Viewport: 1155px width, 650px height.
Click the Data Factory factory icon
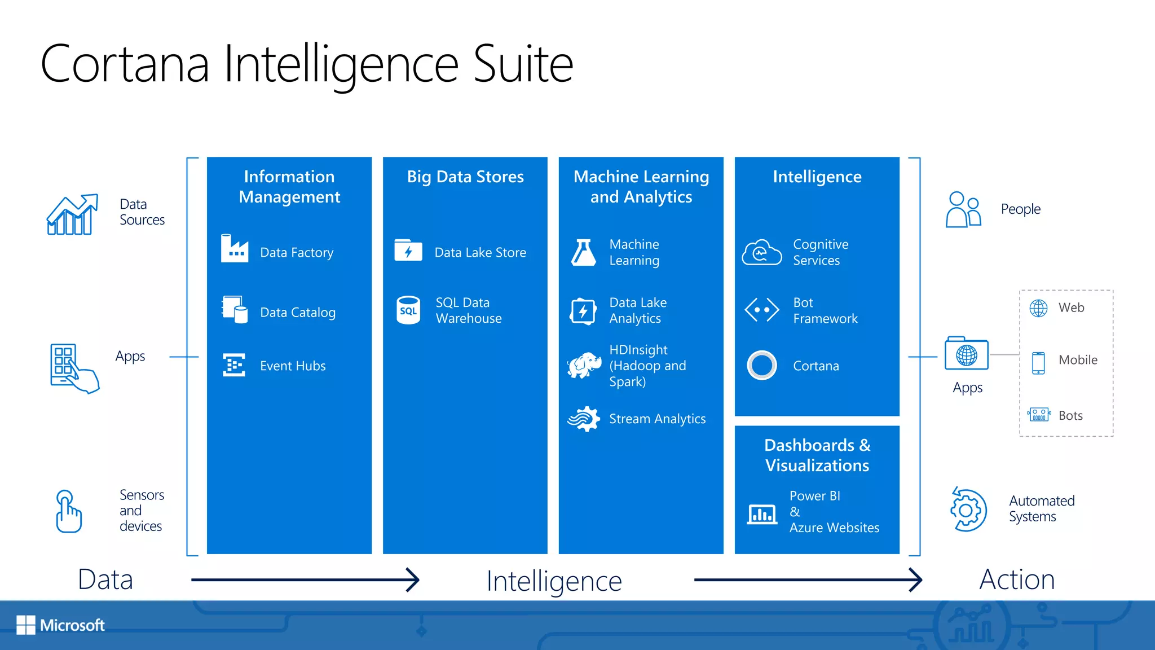click(x=235, y=248)
